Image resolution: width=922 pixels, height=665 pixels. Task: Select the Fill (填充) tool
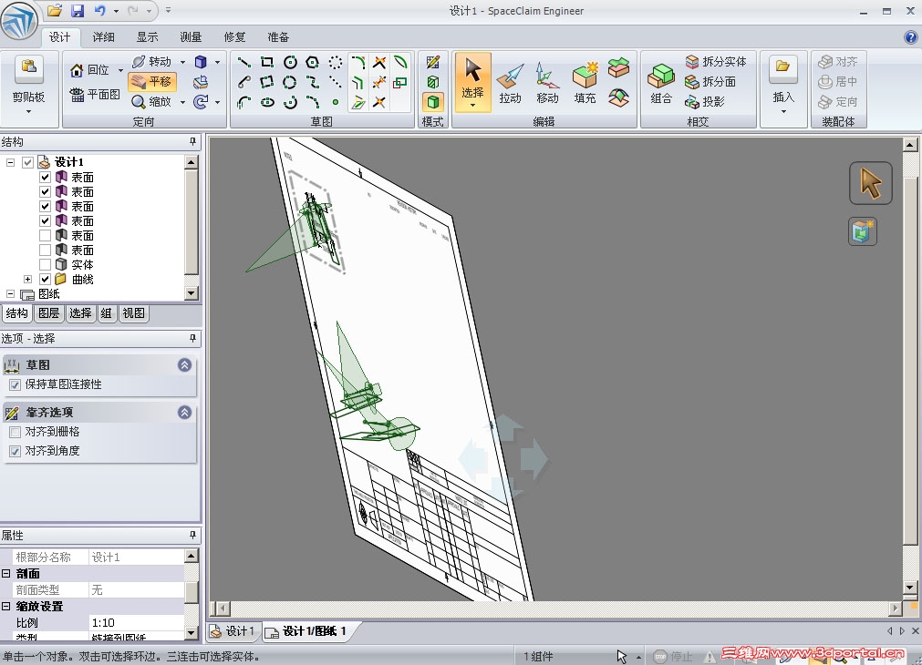pyautogui.click(x=585, y=85)
